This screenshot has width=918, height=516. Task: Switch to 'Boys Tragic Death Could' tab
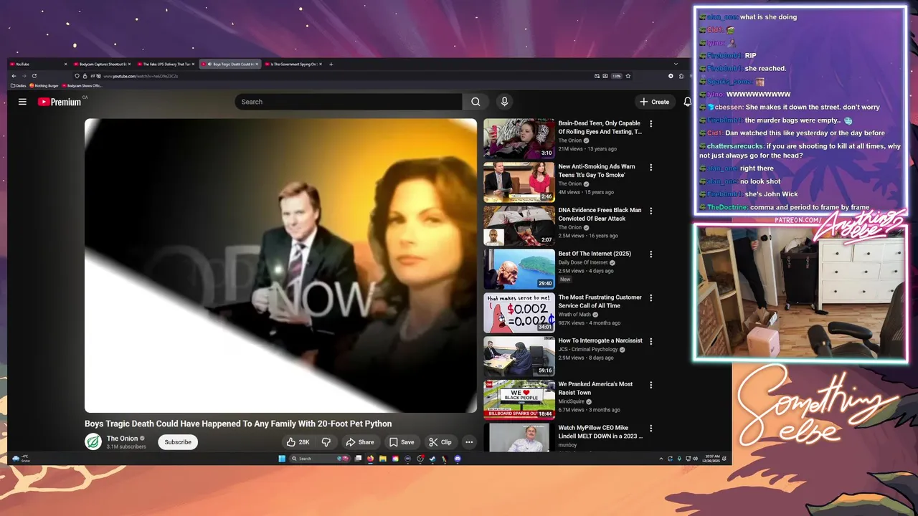(229, 64)
